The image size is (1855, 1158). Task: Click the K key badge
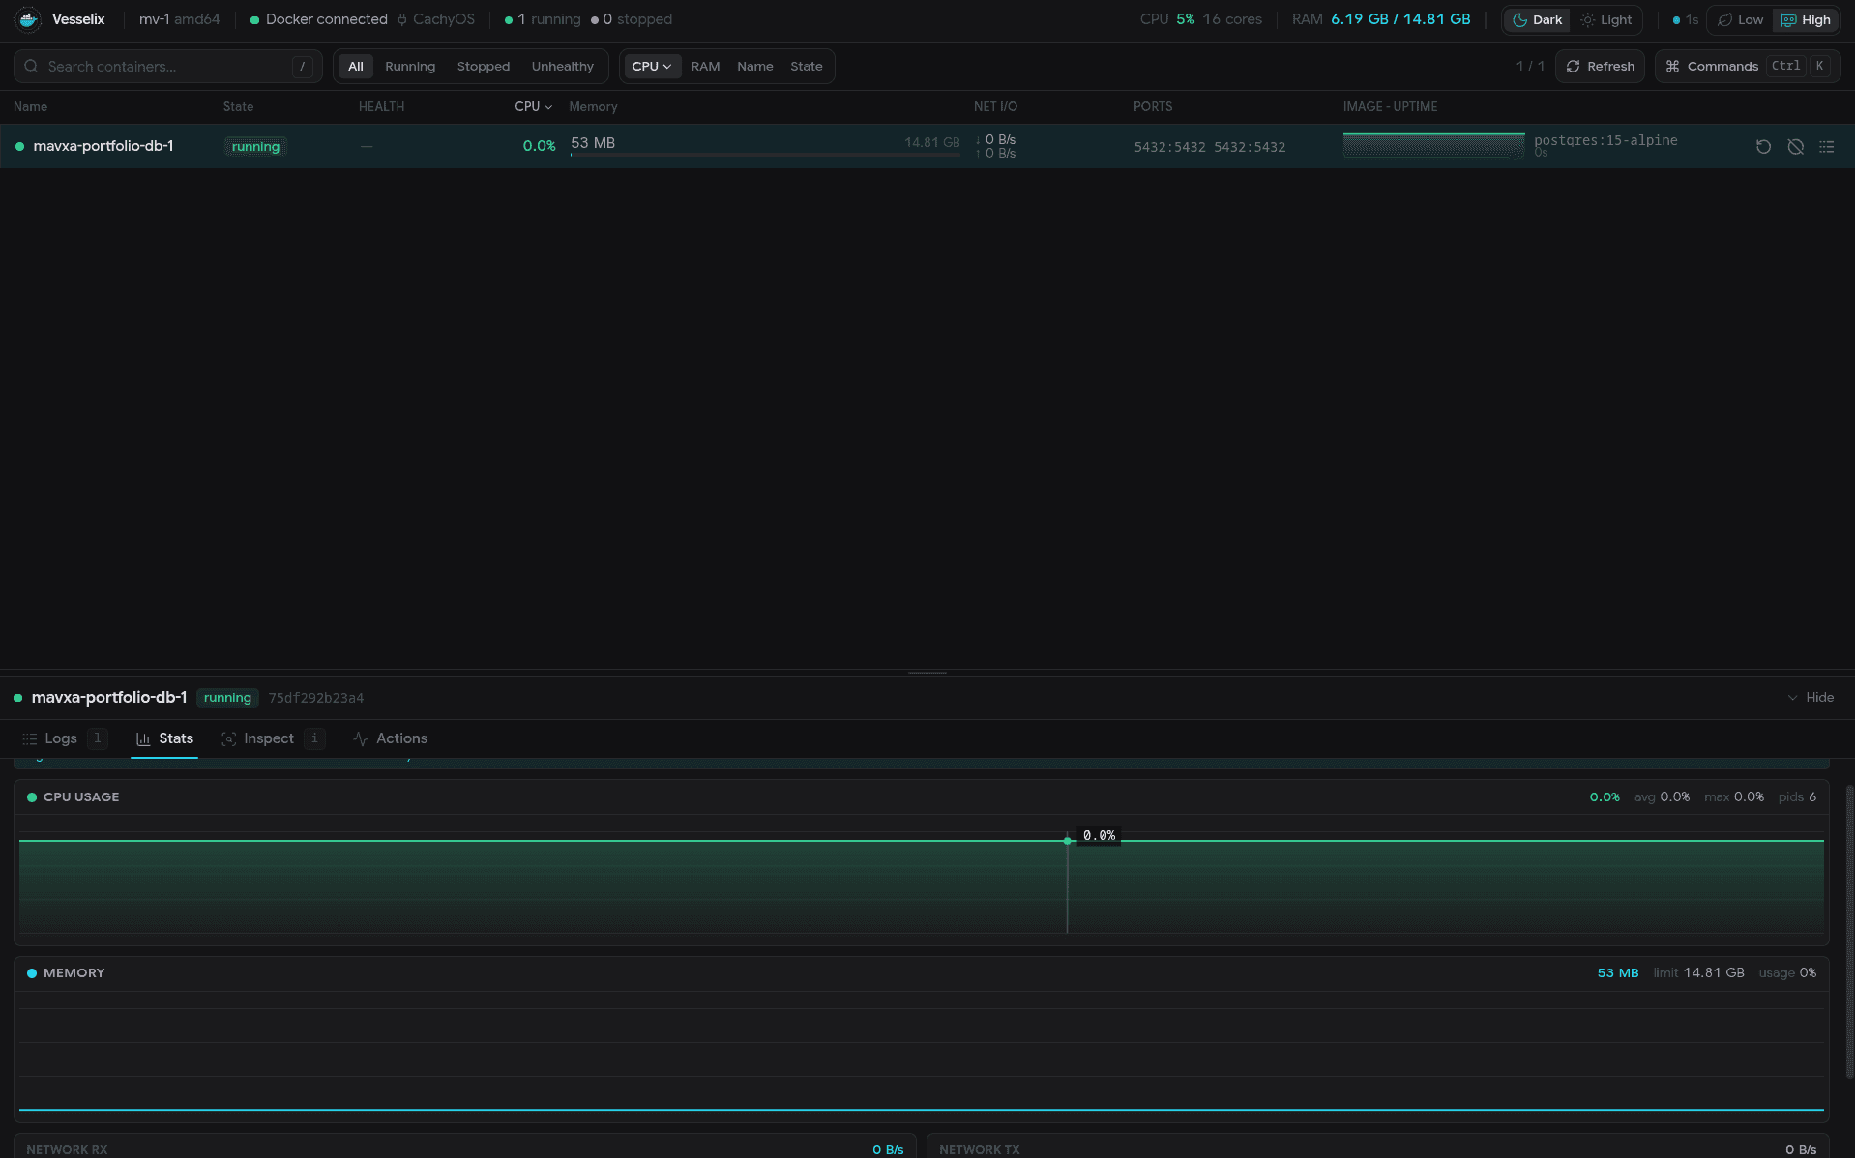(1819, 67)
